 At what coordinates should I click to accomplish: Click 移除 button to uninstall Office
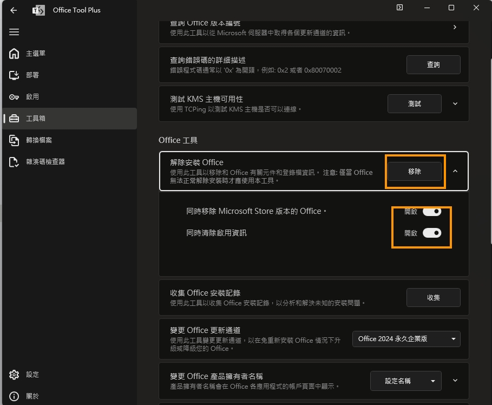coord(415,172)
